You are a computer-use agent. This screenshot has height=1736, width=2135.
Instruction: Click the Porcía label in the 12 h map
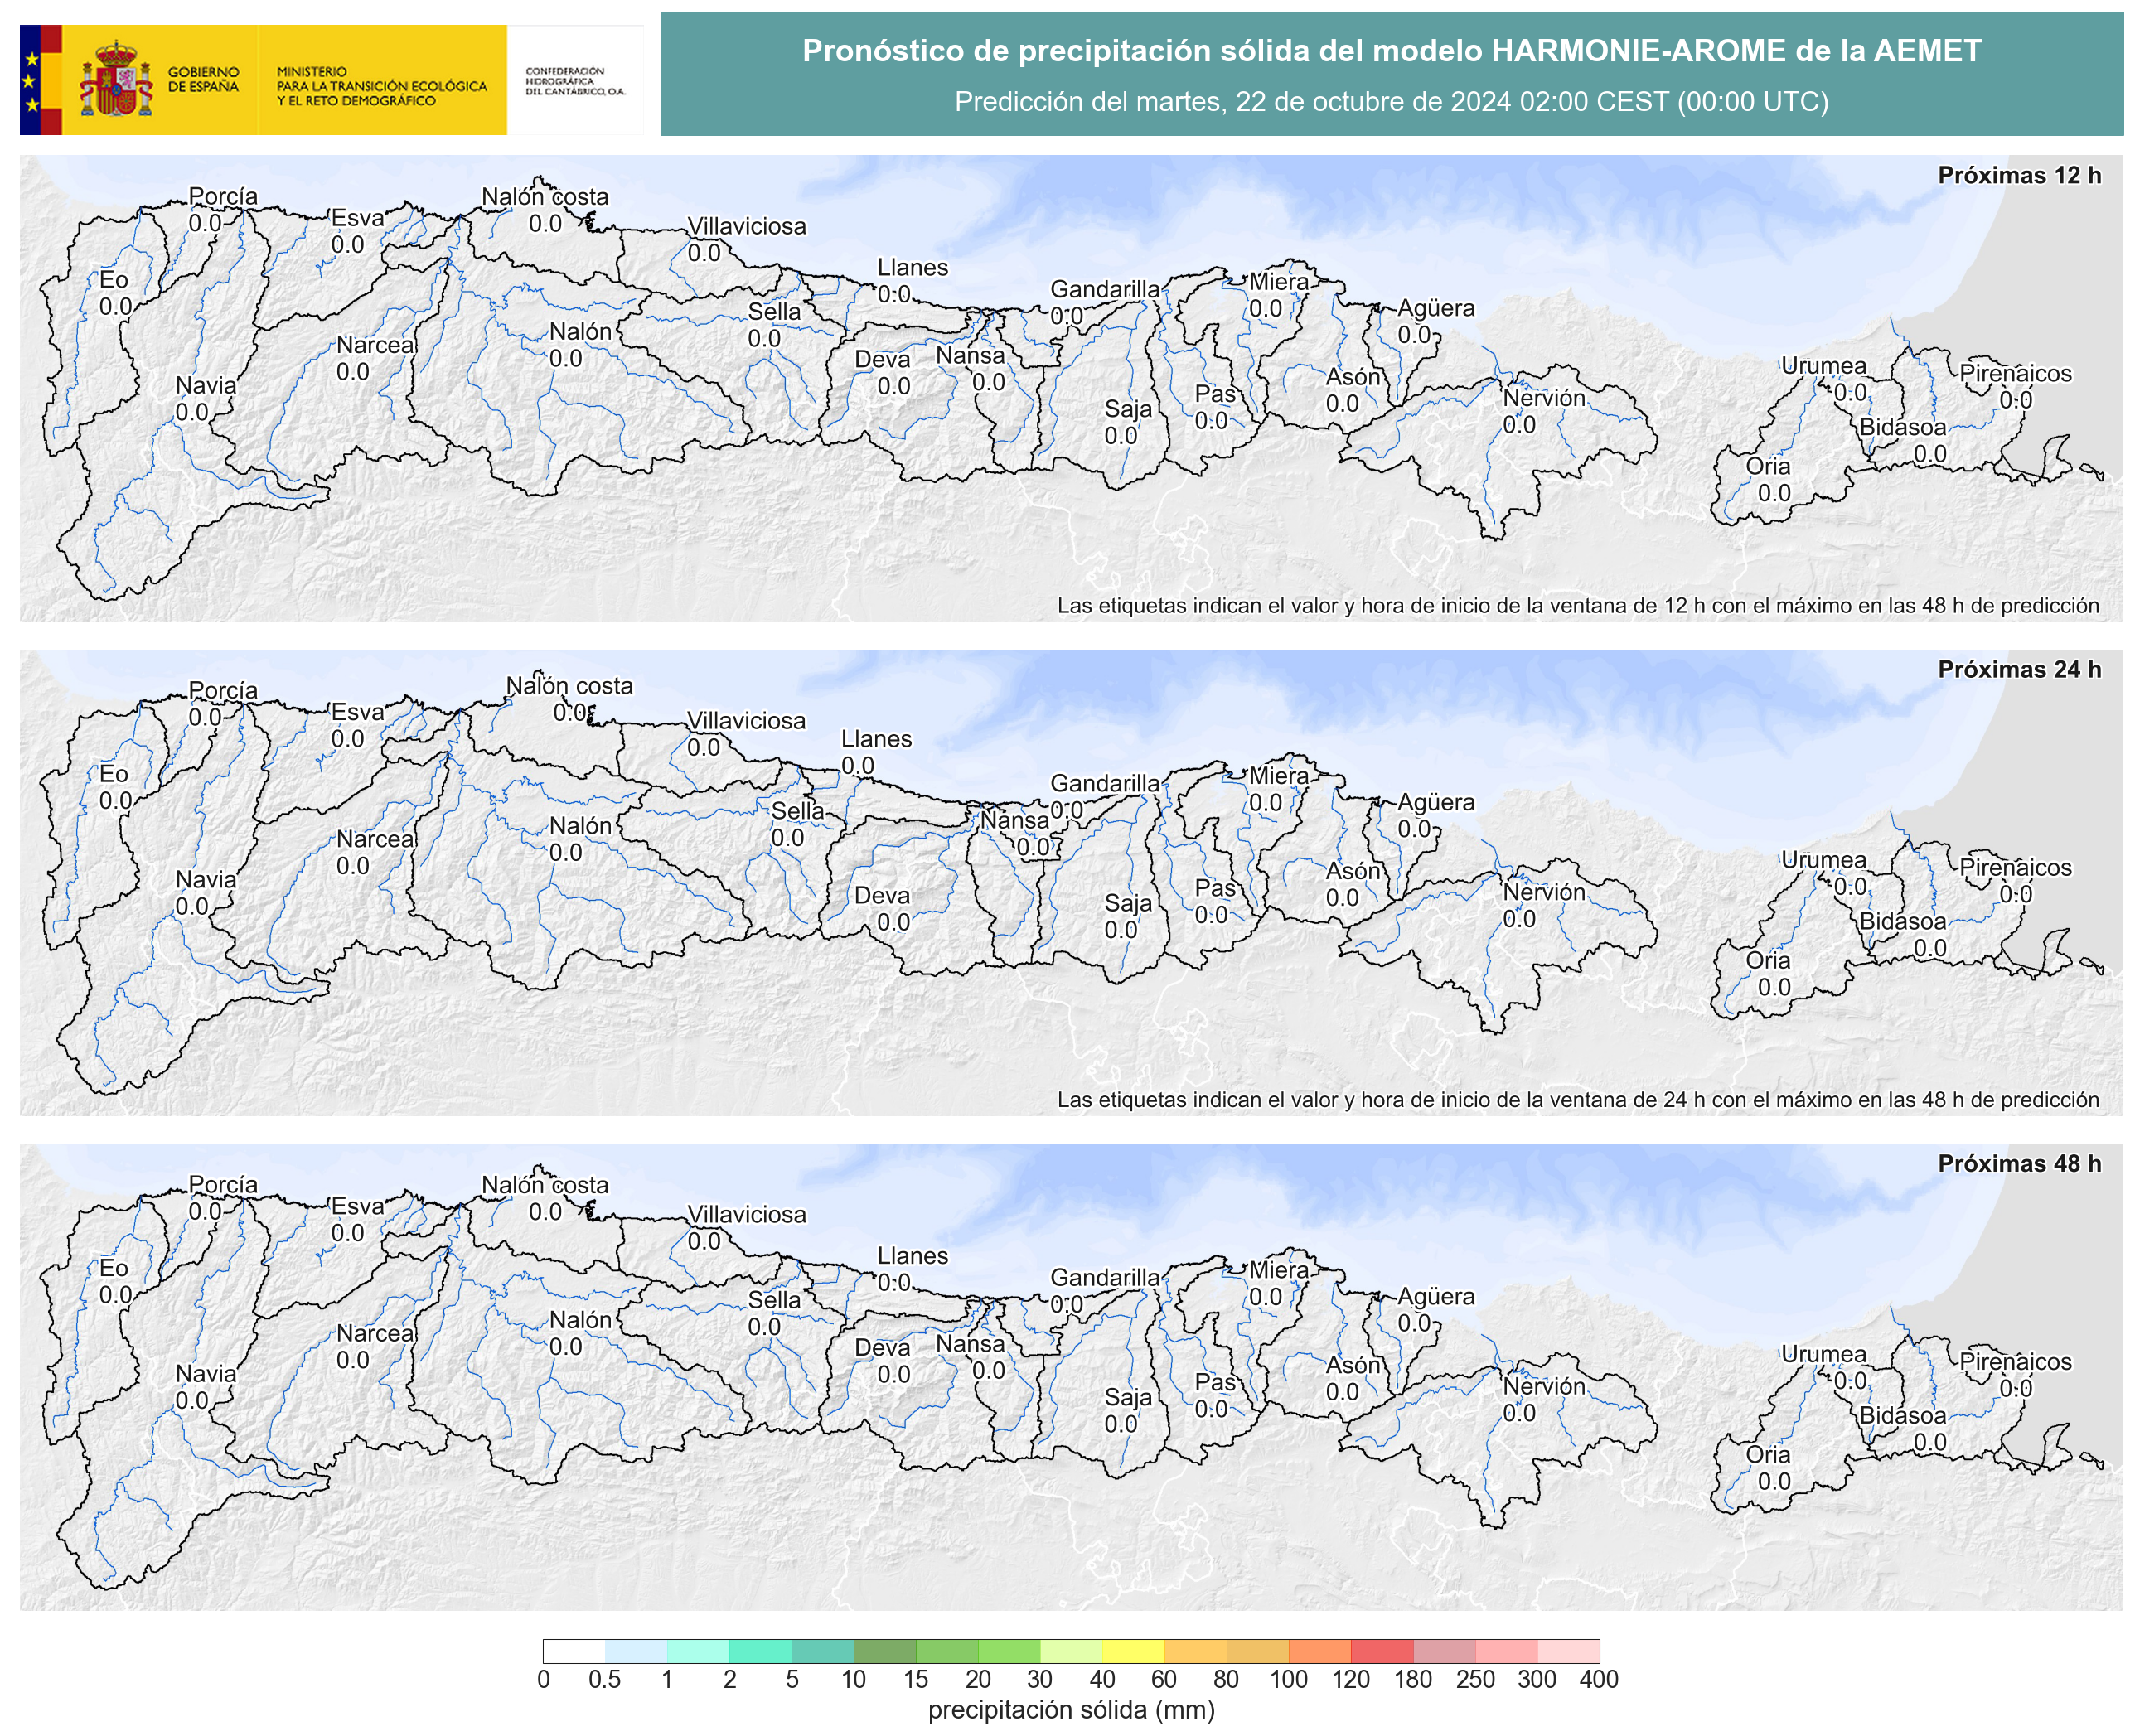pos(223,196)
